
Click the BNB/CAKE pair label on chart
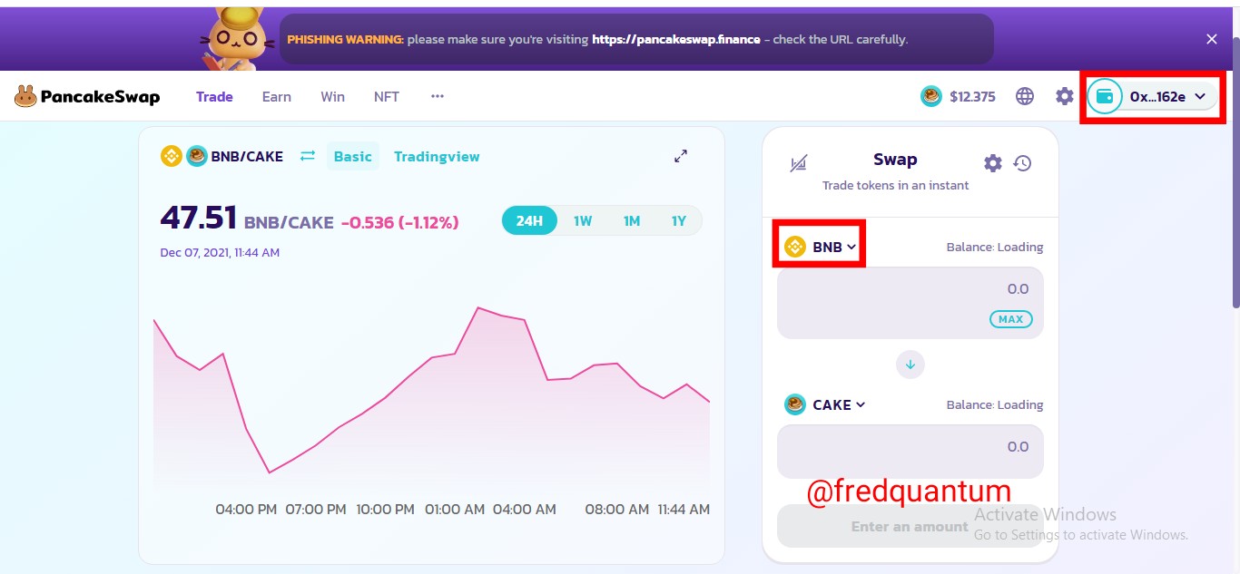point(247,156)
